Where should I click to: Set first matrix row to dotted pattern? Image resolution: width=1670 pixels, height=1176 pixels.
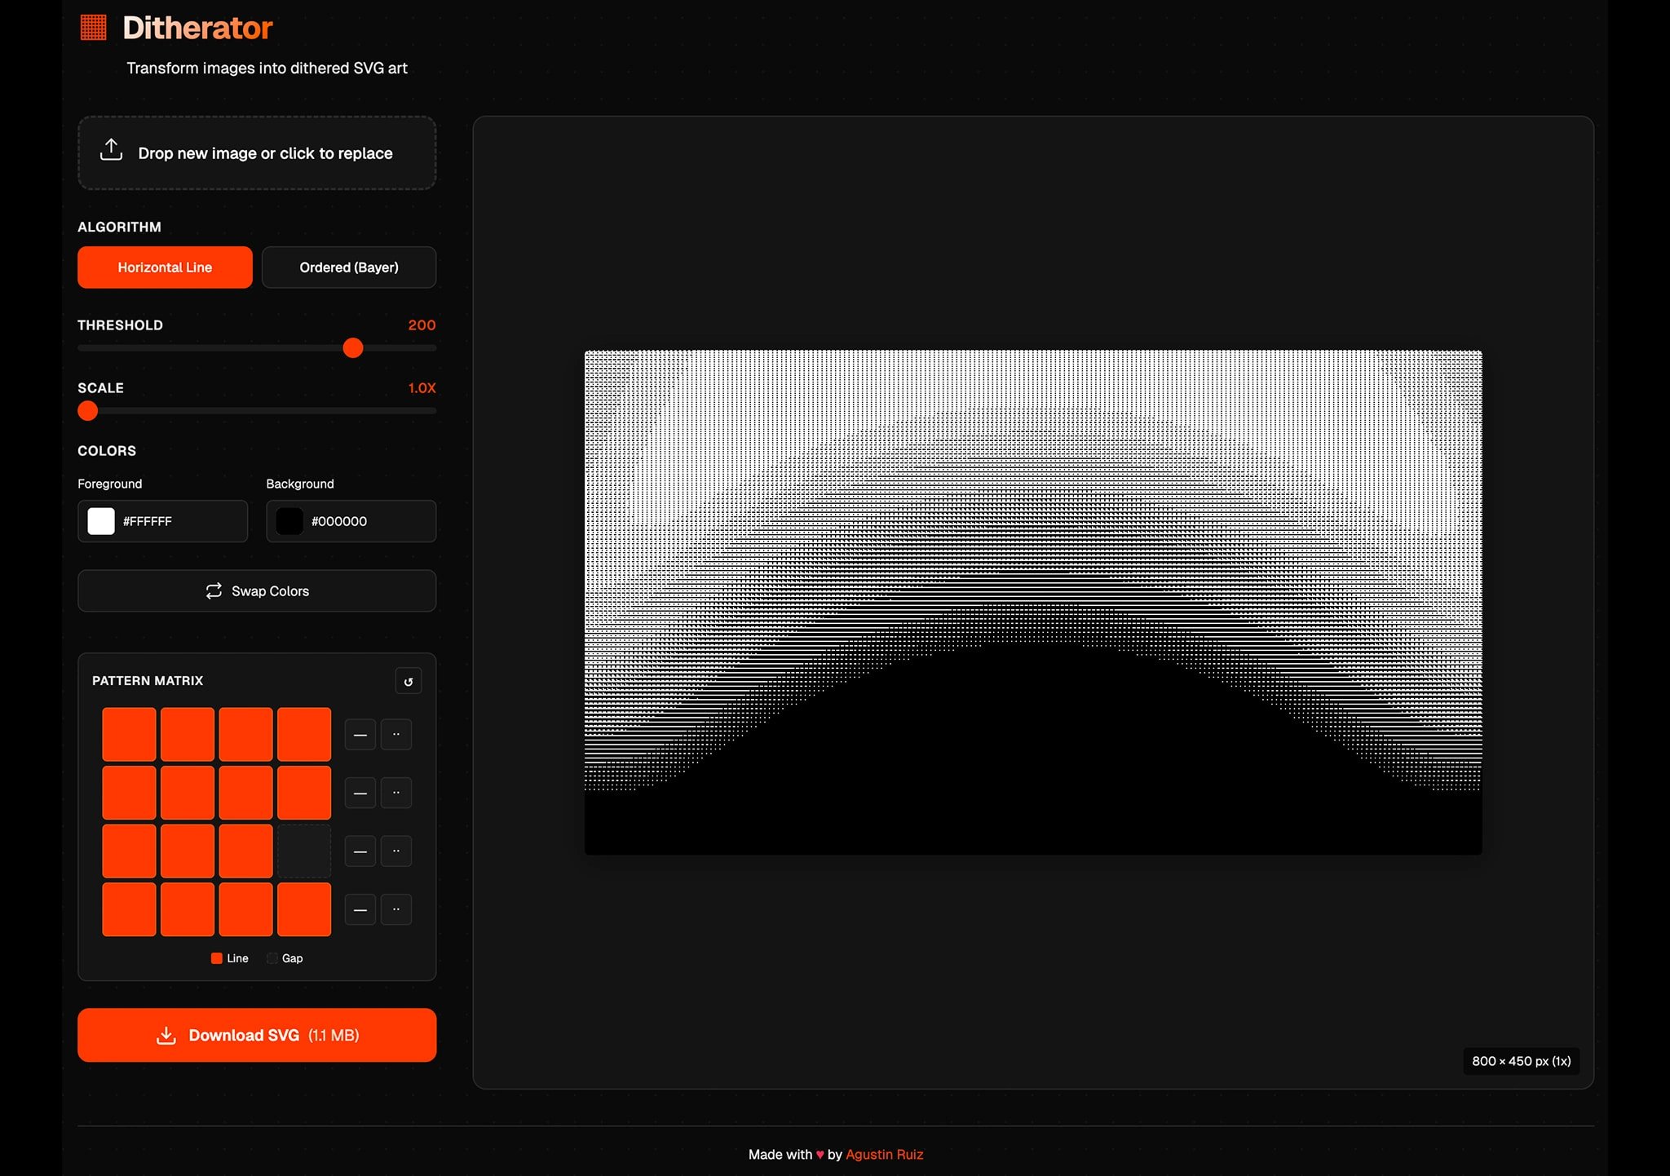pyautogui.click(x=396, y=735)
